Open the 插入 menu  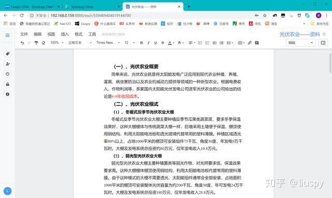coord(64,34)
